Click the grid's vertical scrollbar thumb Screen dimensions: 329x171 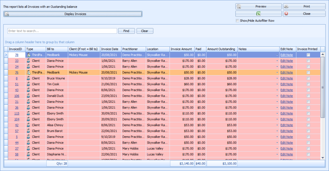(323, 87)
